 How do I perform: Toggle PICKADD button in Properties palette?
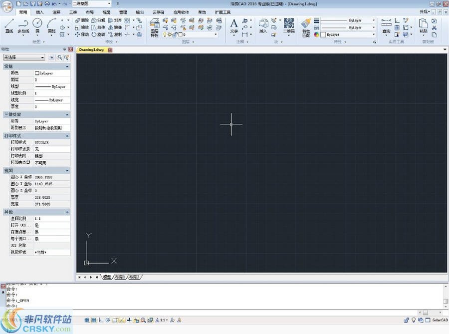51,57
